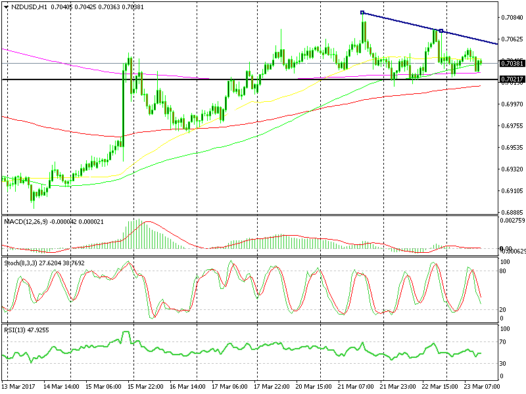The height and width of the screenshot is (394, 526).
Task: Click the 15 Mar 06:00 time axis label
Action: (103, 386)
